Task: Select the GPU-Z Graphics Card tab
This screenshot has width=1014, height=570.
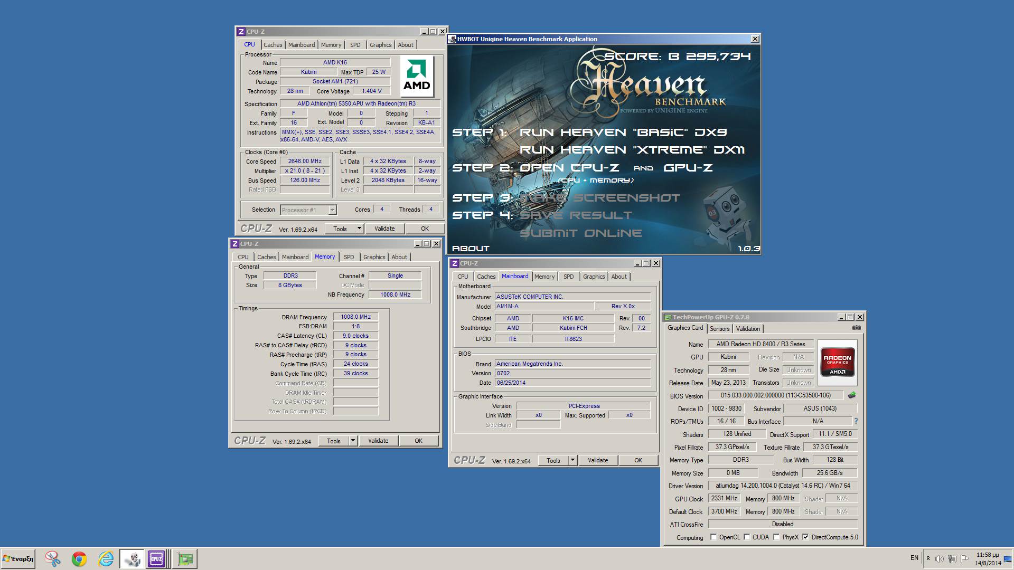Action: [x=686, y=328]
